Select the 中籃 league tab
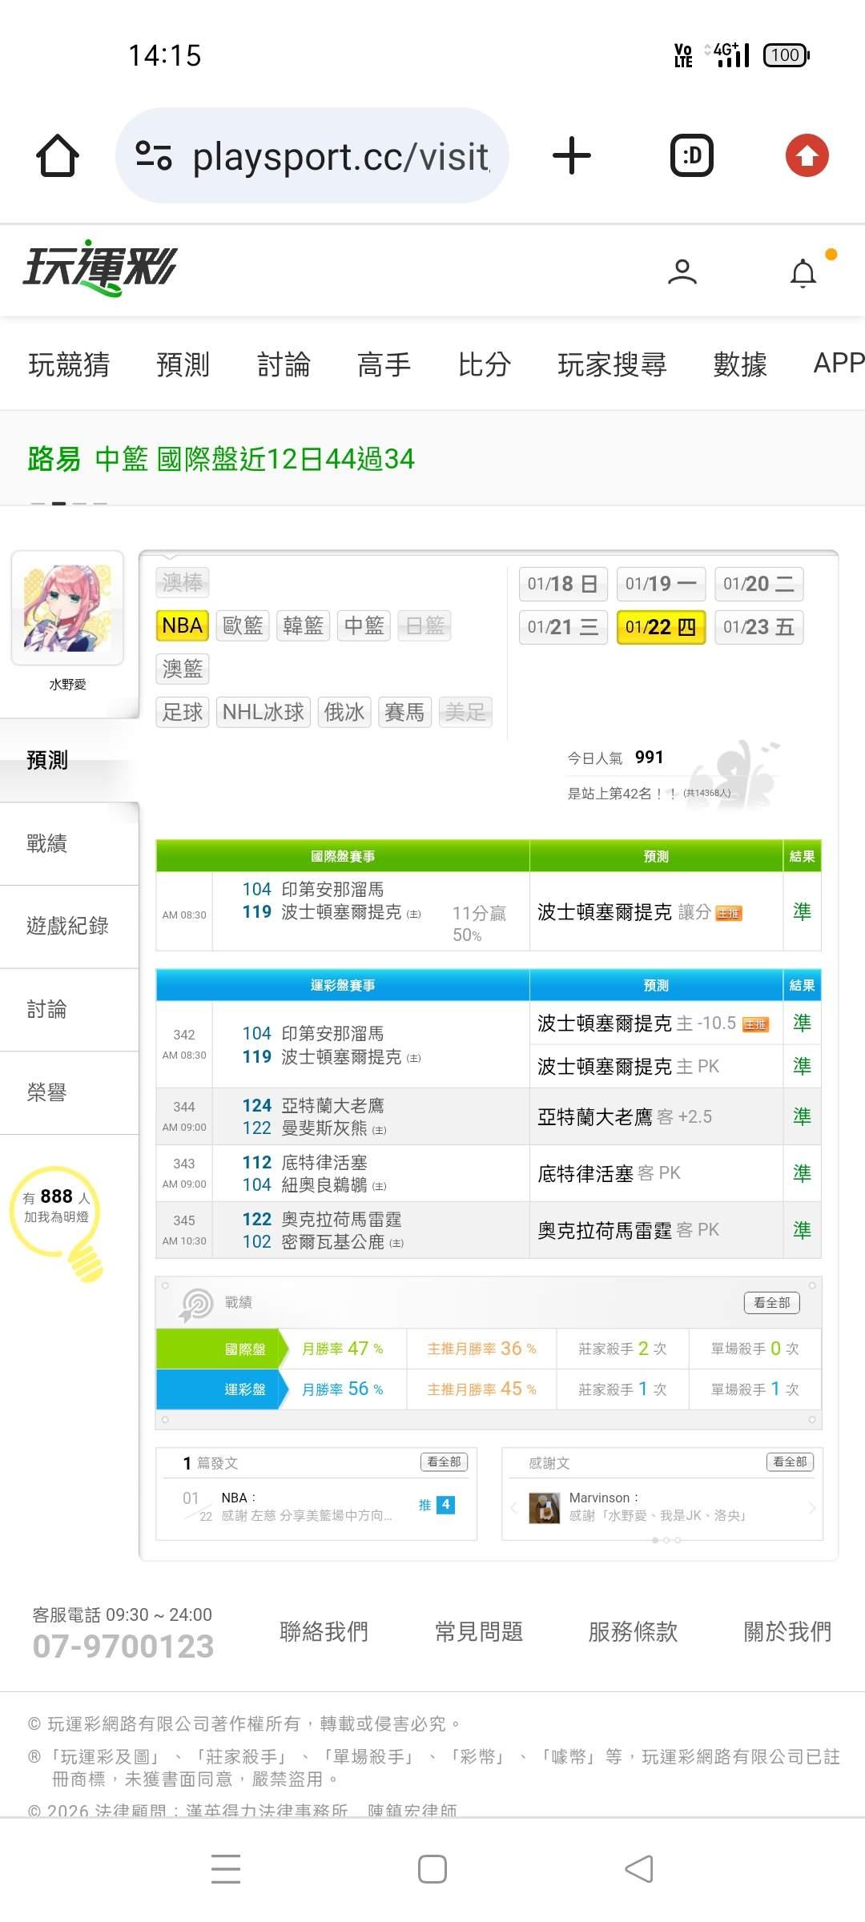The height and width of the screenshot is (1922, 865). point(364,625)
